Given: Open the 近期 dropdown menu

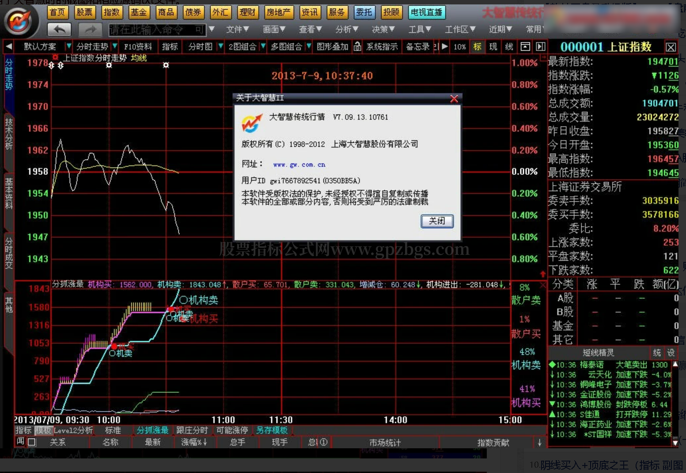Looking at the screenshot, I should coord(500,29).
